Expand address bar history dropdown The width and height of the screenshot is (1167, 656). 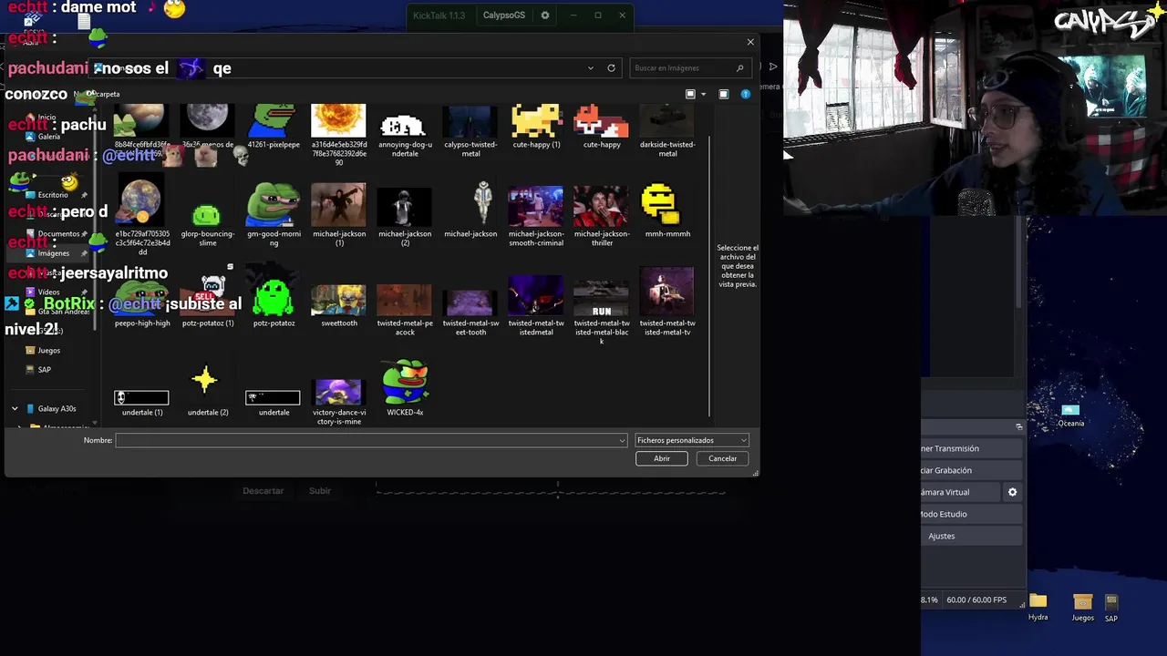591,68
